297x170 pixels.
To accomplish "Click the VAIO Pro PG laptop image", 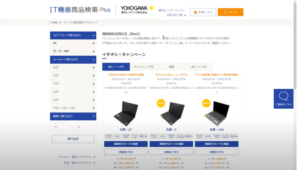I will pyautogui.click(x=172, y=113).
